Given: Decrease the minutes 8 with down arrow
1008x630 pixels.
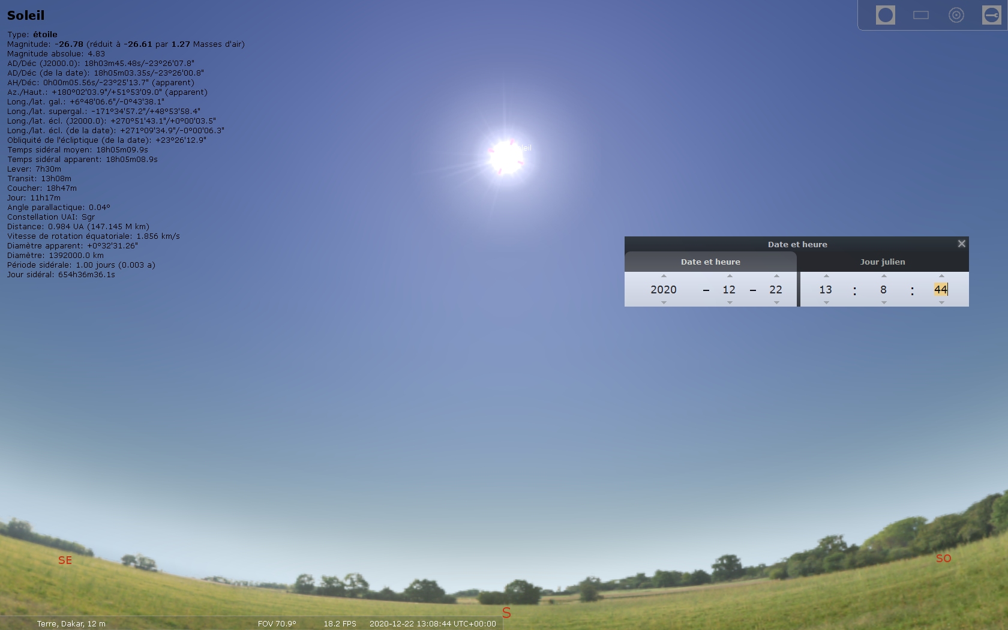Looking at the screenshot, I should pos(884,302).
